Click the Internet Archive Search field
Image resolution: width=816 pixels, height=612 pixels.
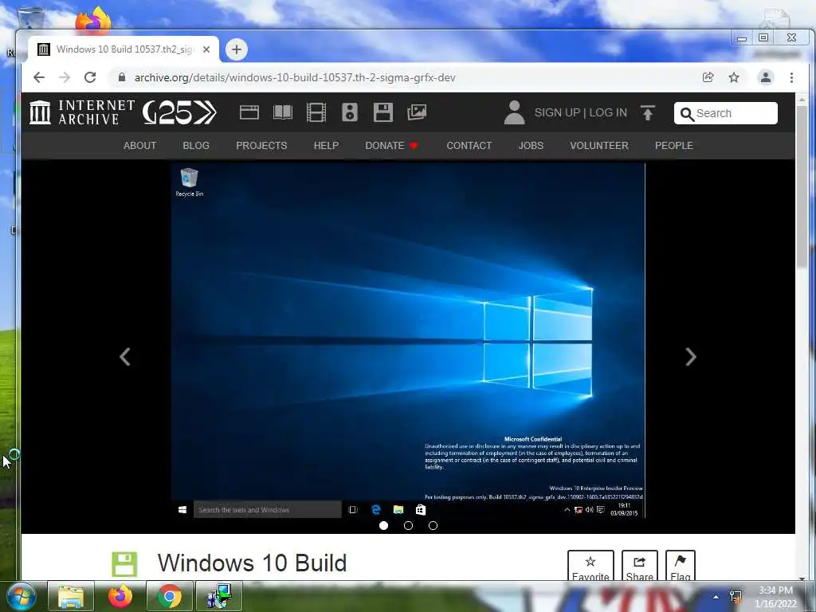725,113
